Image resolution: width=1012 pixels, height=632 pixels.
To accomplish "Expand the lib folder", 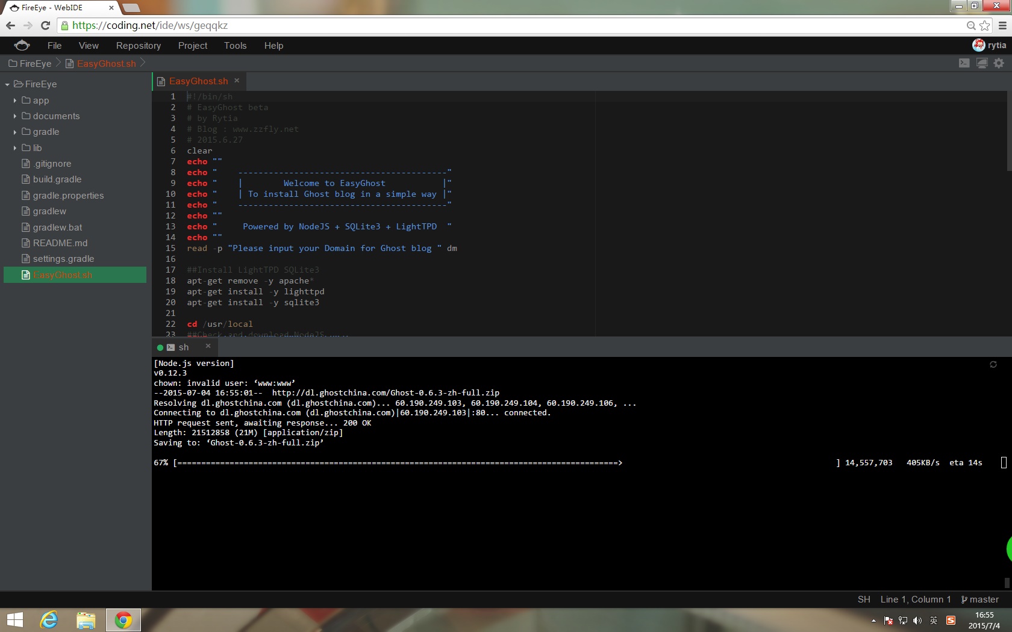I will 15,148.
